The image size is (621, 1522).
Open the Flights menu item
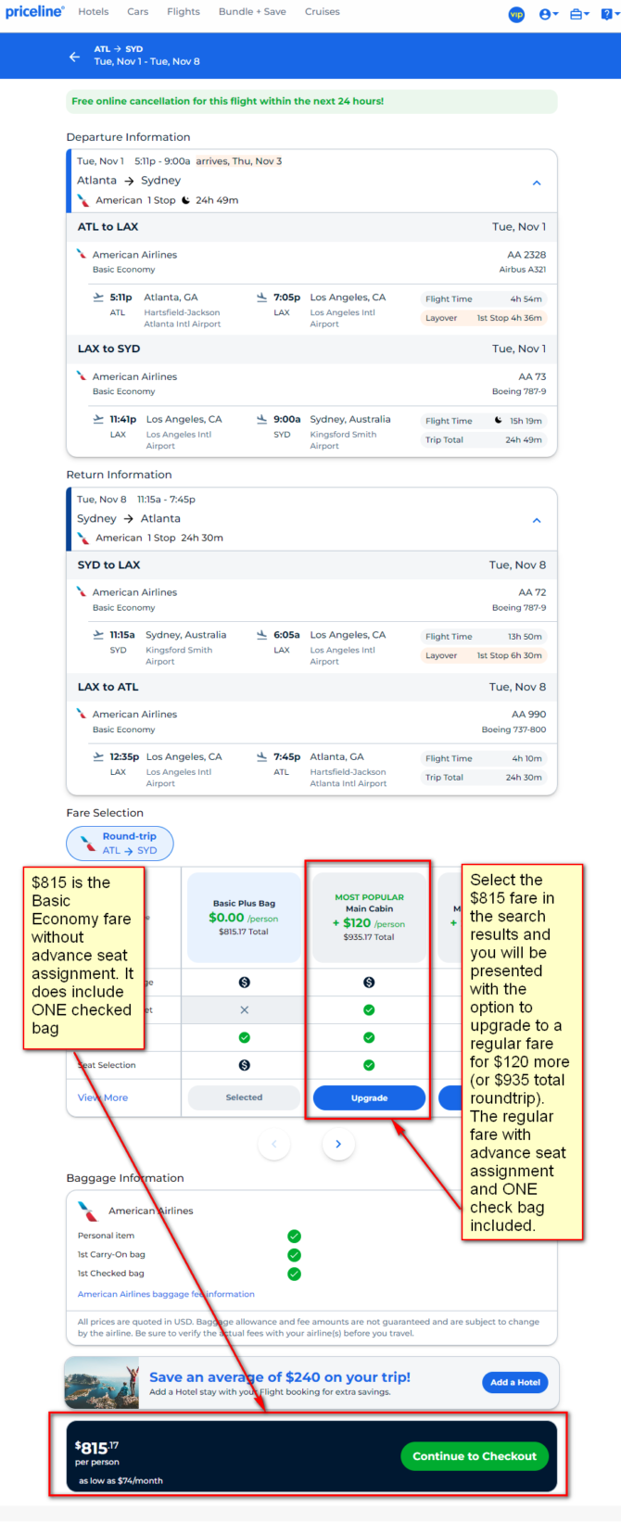point(184,12)
